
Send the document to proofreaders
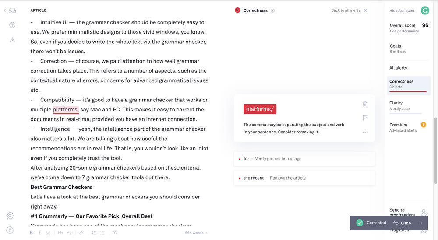[409, 212]
